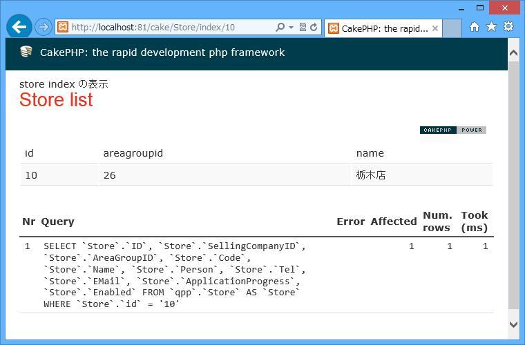525x345 pixels.
Task: Click the 栃木店 name cell
Action: [x=371, y=175]
